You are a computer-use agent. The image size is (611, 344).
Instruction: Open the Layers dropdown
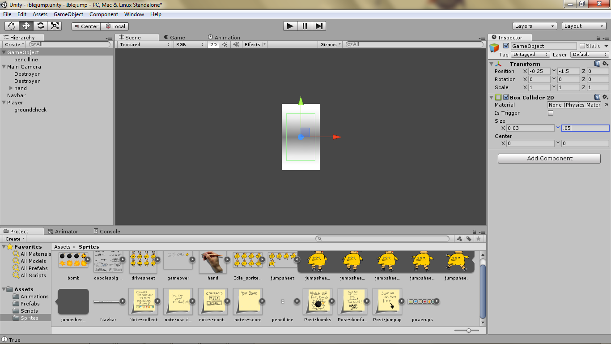[x=535, y=26]
